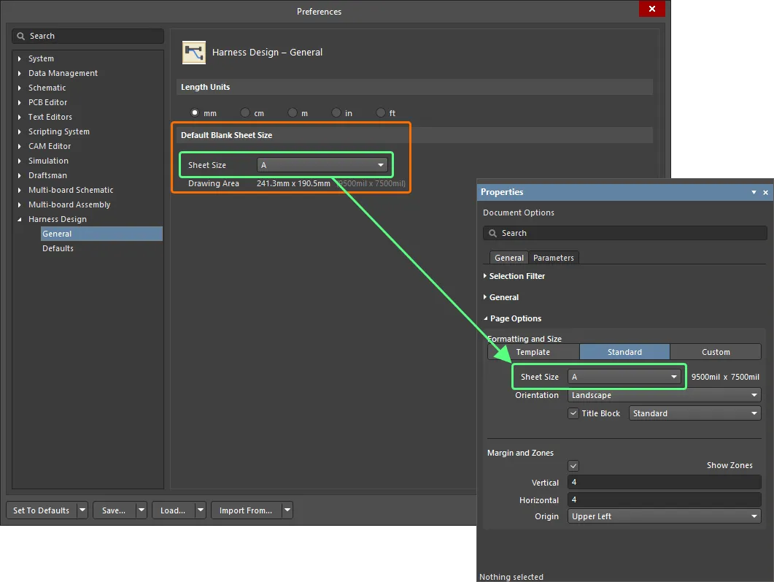Open the Save dropdown arrow
This screenshot has height=582, width=774.
point(142,510)
